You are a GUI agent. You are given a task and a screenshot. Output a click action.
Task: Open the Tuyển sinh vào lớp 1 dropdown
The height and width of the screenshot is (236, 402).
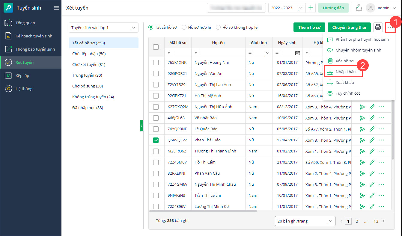(x=103, y=28)
